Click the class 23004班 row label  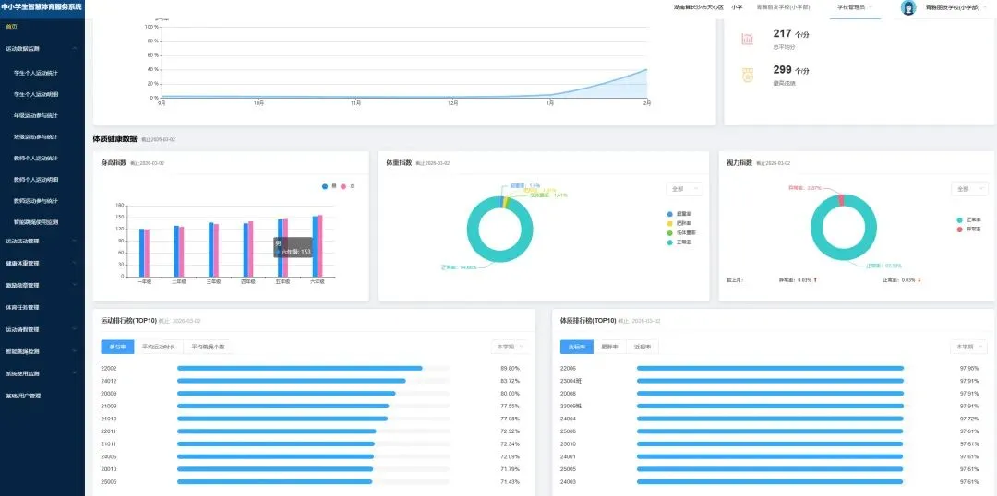571,381
